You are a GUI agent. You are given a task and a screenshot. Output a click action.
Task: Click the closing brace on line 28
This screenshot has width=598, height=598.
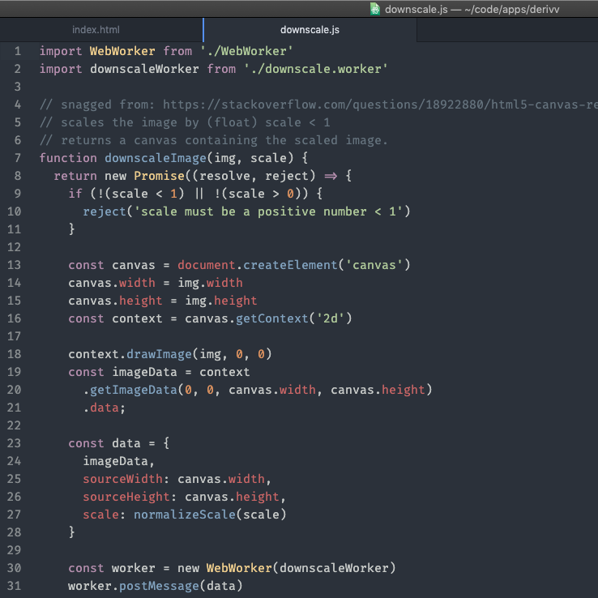pyautogui.click(x=71, y=532)
